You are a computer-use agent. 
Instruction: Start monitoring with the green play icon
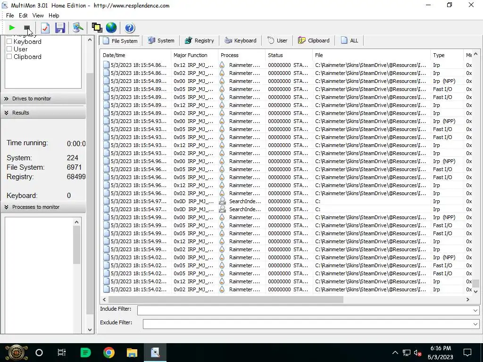[x=12, y=28]
